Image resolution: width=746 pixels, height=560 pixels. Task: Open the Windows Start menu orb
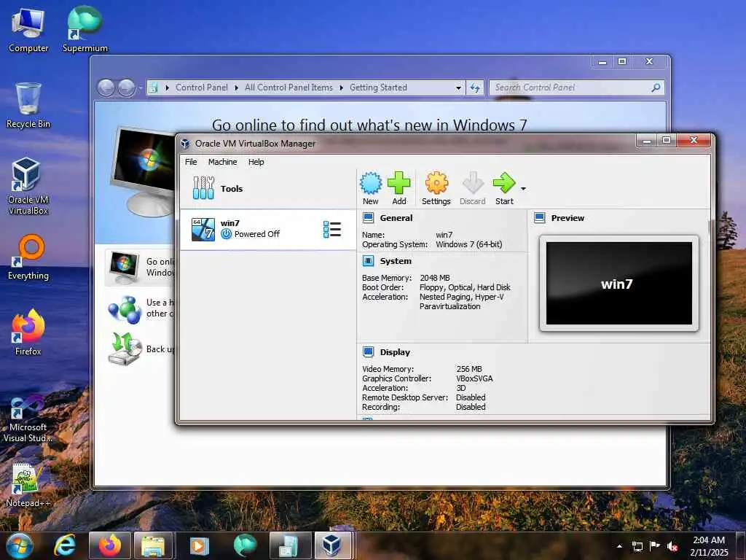(19, 545)
